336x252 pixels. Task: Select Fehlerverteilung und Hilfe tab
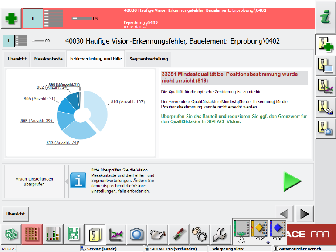(x=96, y=59)
